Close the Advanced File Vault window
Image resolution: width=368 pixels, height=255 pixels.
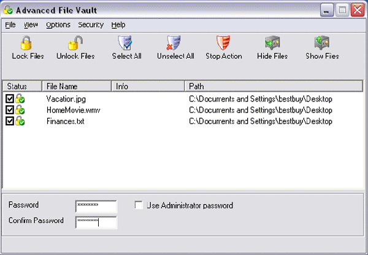coord(358,10)
